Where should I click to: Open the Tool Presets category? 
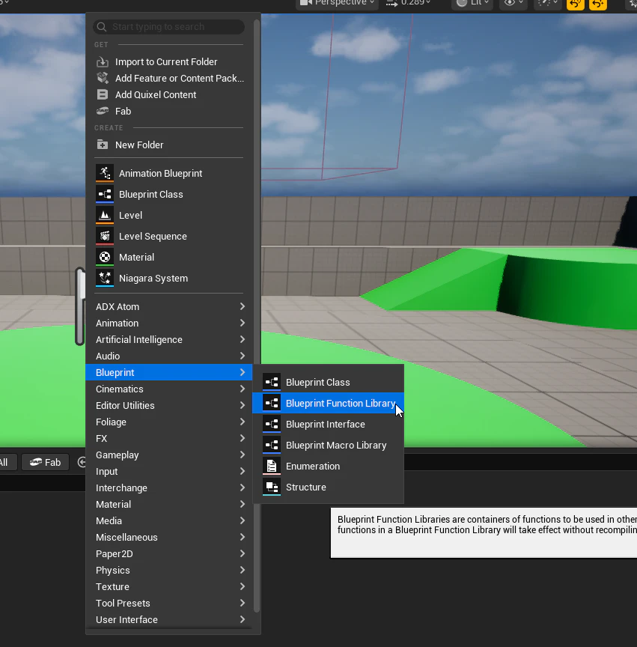point(168,604)
